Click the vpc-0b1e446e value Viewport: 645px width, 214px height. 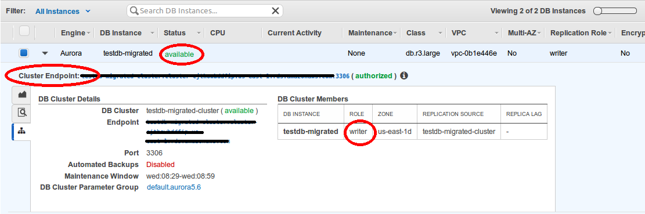coord(474,53)
